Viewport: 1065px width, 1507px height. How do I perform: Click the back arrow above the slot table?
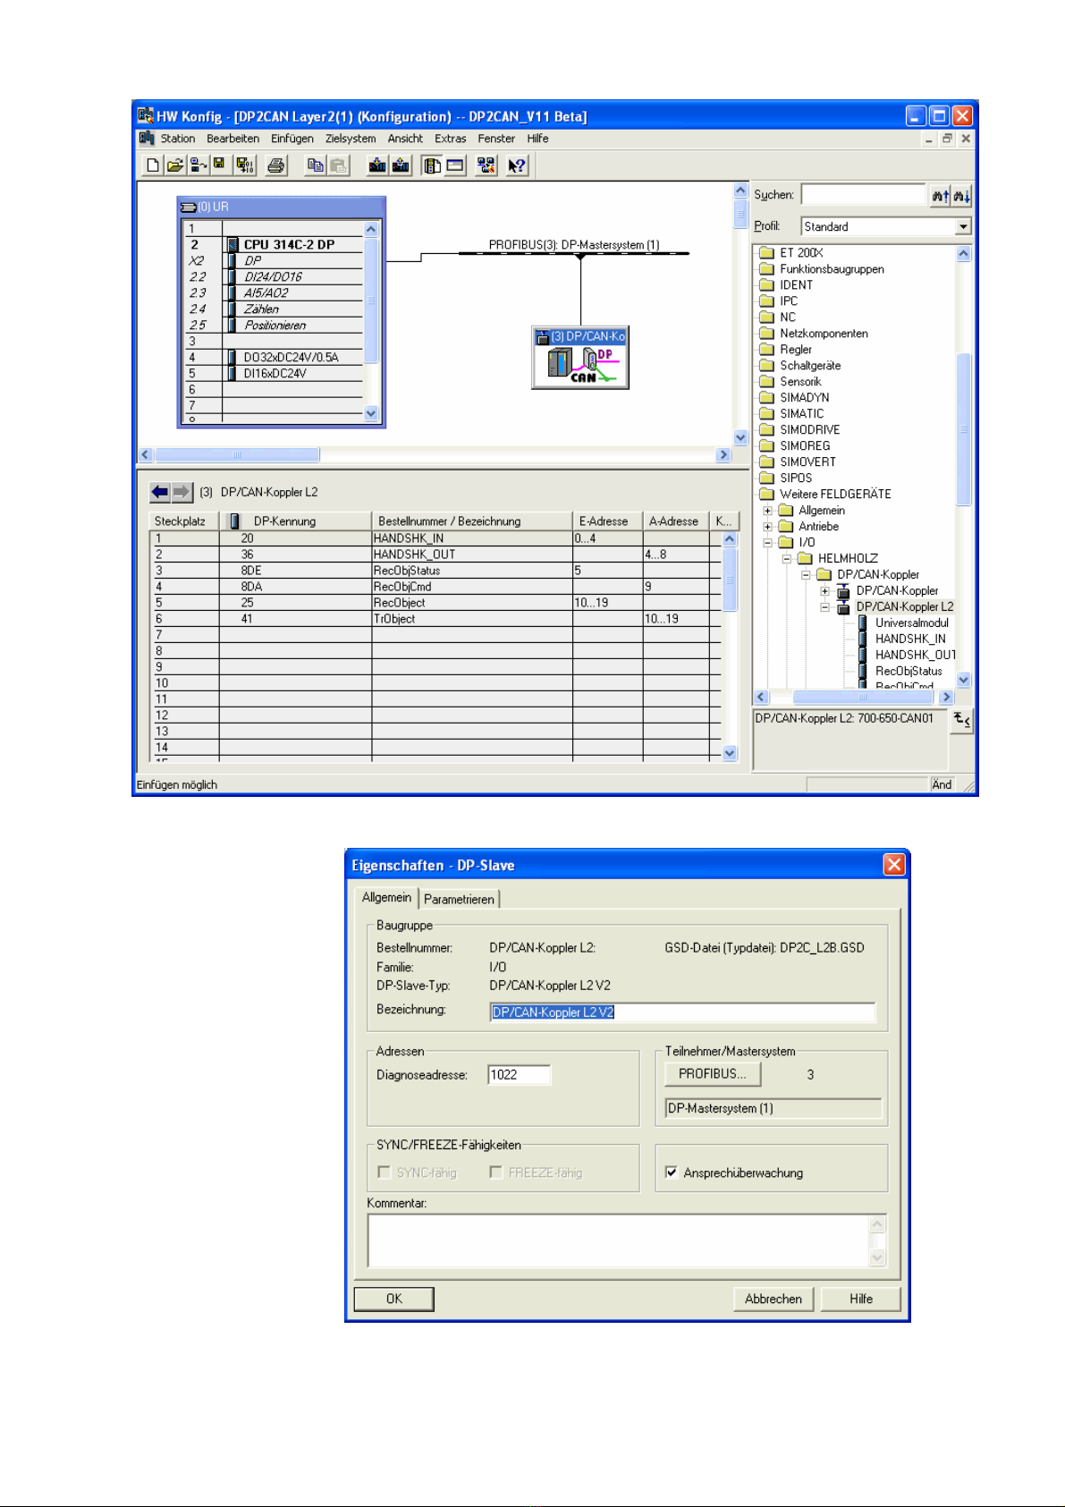[160, 492]
